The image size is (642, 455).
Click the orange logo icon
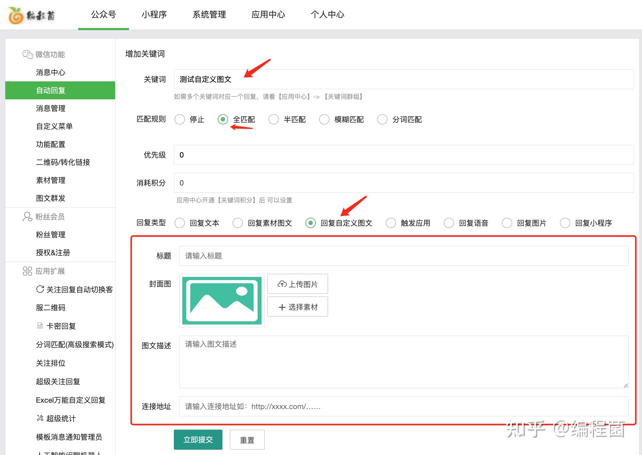15,15
